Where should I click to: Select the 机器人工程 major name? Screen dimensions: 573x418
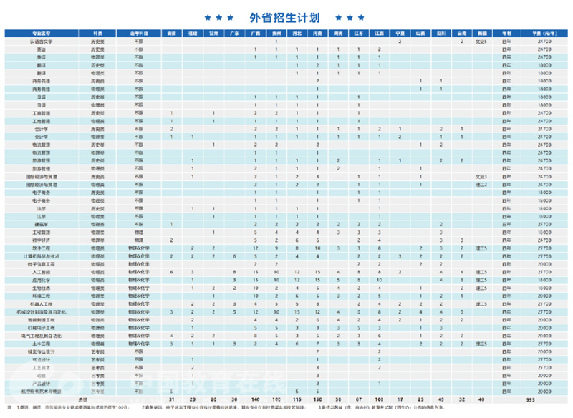click(x=42, y=304)
